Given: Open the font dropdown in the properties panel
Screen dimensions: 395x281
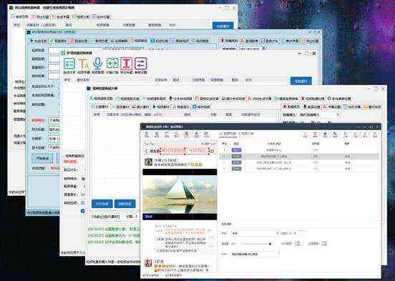Looking at the screenshot, I should pyautogui.click(x=255, y=233).
